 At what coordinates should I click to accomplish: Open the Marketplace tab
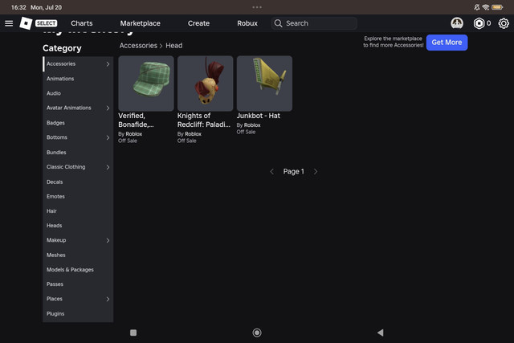click(140, 23)
